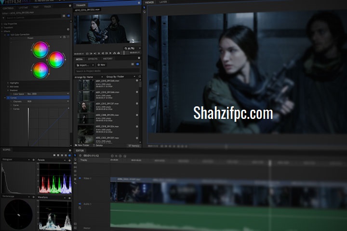
Task: Open the Histogram scope settings gear
Action: (x=34, y=160)
